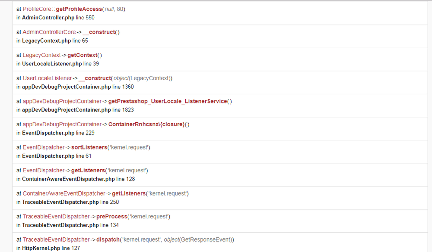Image resolution: width=432 pixels, height=252 pixels.
Task: Click the LegacyContext getContext trace row
Action: click(216, 59)
